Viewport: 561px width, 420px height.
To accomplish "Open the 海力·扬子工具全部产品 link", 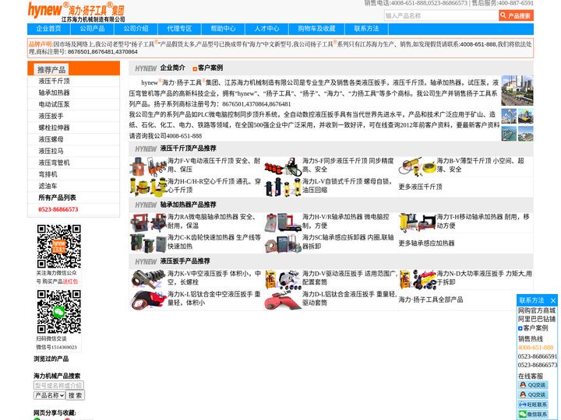I will pos(431,299).
